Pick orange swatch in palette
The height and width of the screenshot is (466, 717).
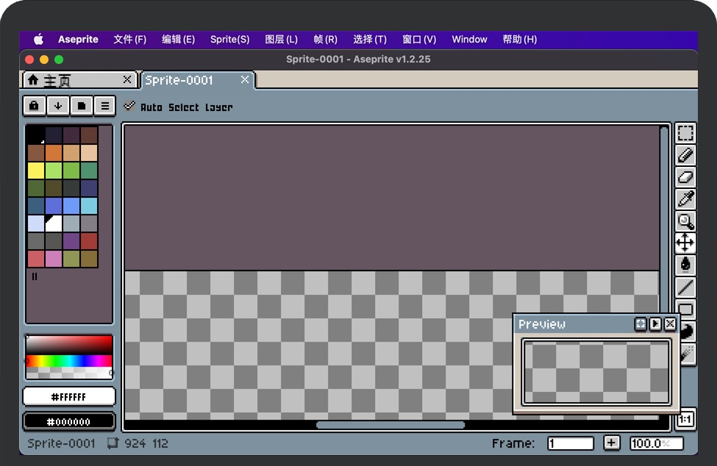pyautogui.click(x=54, y=153)
